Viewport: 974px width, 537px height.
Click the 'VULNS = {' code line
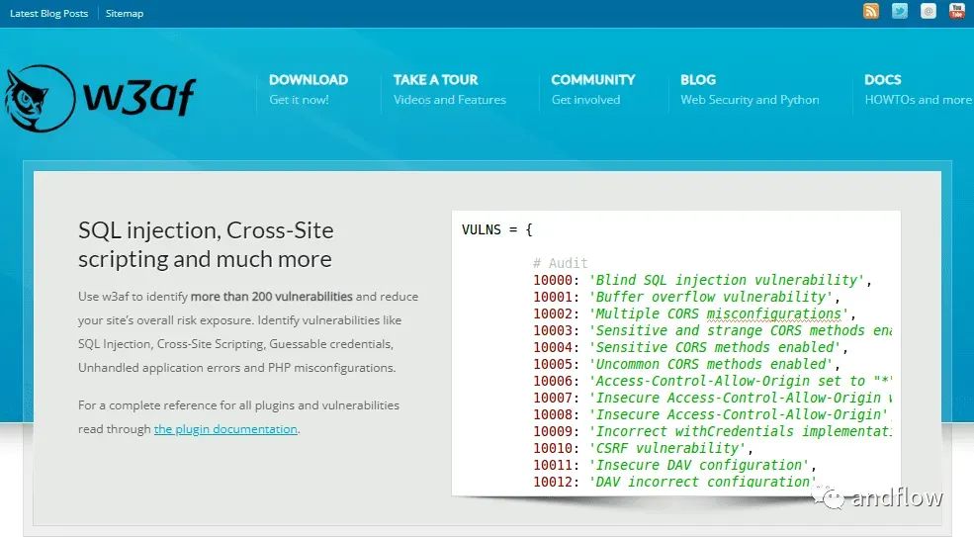(x=497, y=229)
